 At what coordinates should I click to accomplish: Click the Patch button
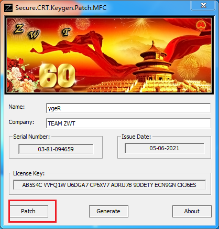pyautogui.click(x=29, y=211)
